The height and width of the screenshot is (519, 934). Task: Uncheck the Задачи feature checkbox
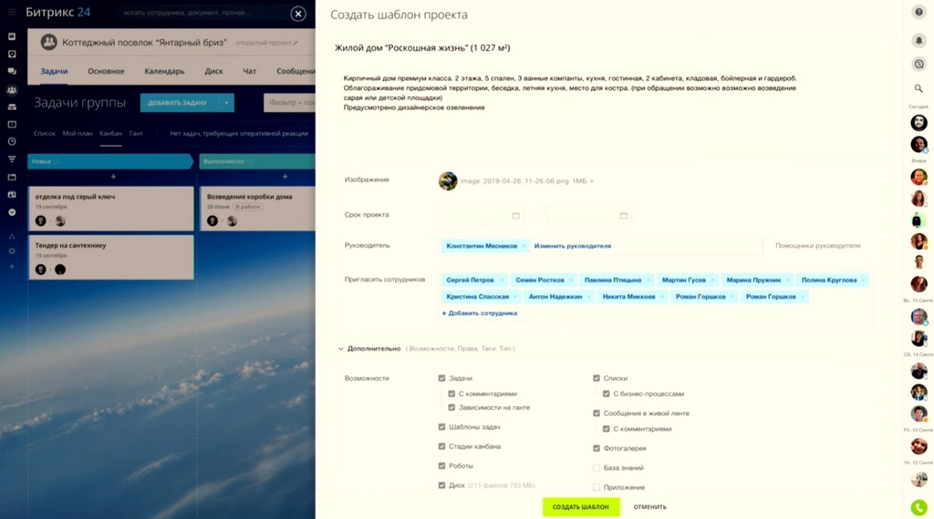coord(442,378)
